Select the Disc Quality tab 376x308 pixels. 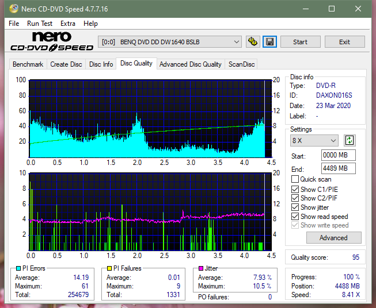point(136,63)
